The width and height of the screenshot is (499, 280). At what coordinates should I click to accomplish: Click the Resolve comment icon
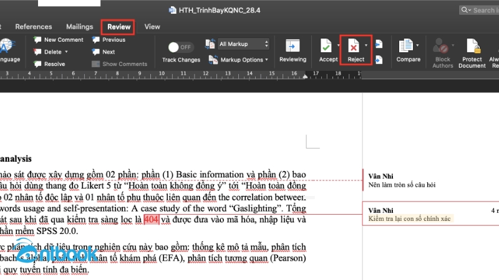[x=37, y=64]
